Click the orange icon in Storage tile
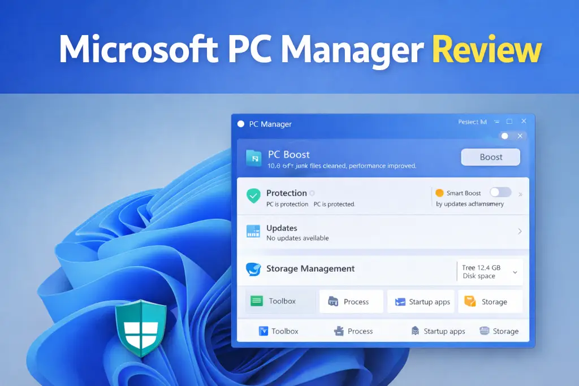 [x=470, y=302]
